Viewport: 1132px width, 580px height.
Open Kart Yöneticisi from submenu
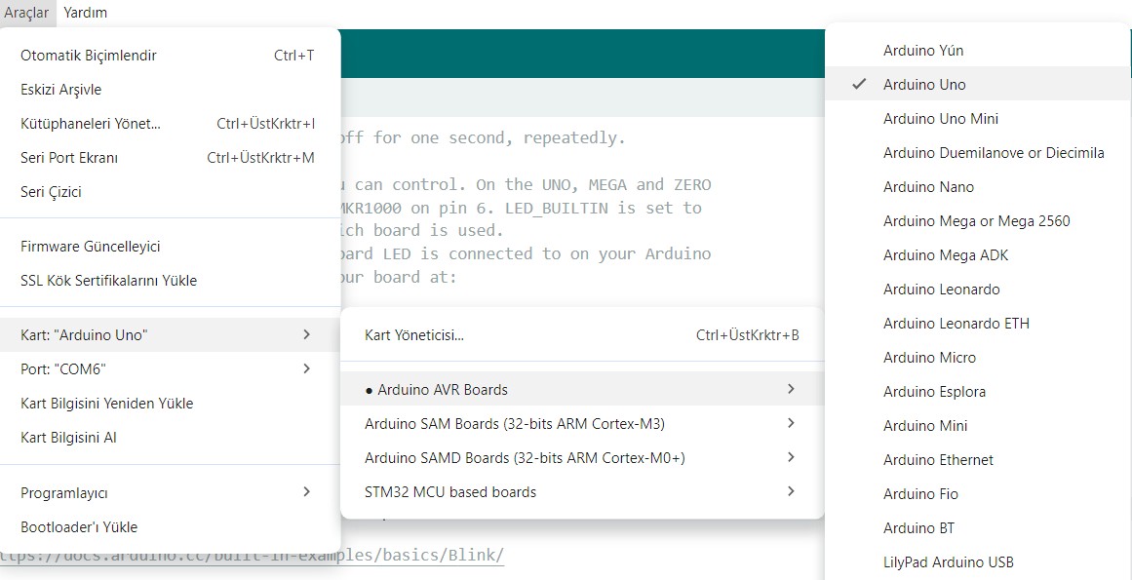pyautogui.click(x=414, y=335)
